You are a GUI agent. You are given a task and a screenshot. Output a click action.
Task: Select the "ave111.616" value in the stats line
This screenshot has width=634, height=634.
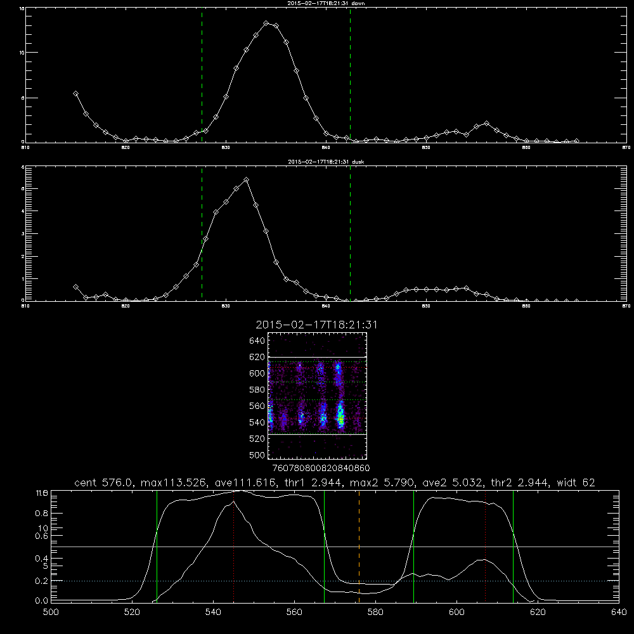click(x=245, y=482)
